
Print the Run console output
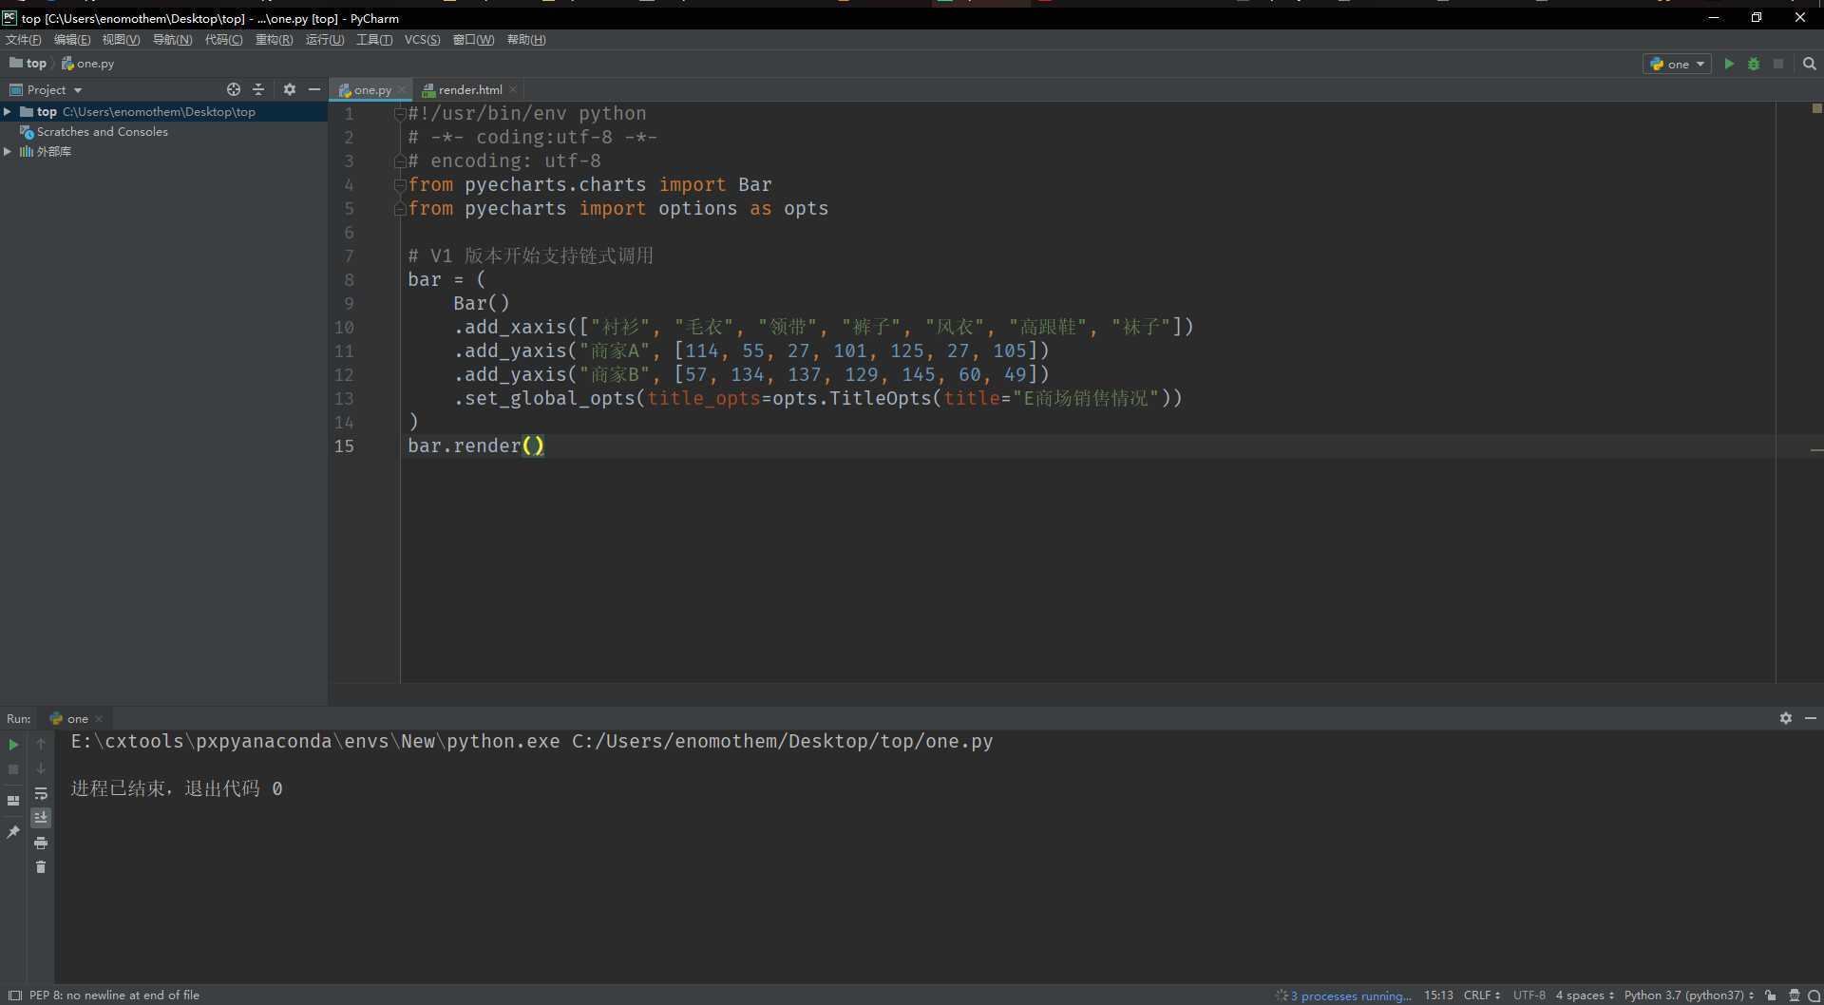(41, 843)
